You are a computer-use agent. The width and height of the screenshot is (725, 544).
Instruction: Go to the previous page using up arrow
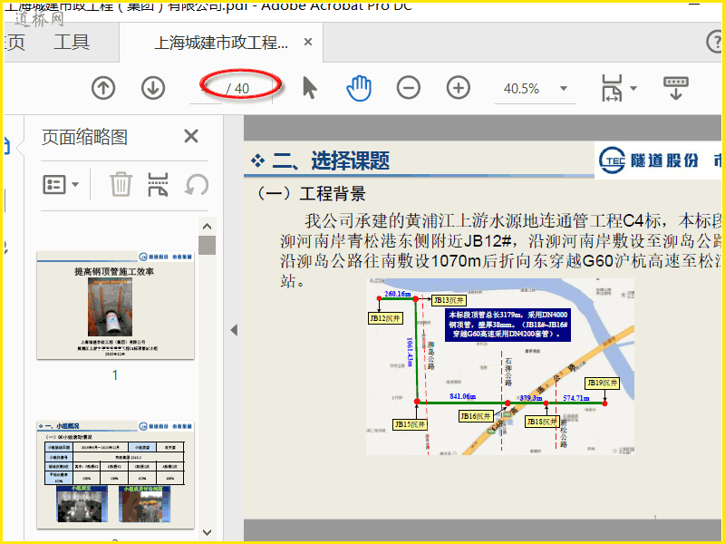[103, 88]
